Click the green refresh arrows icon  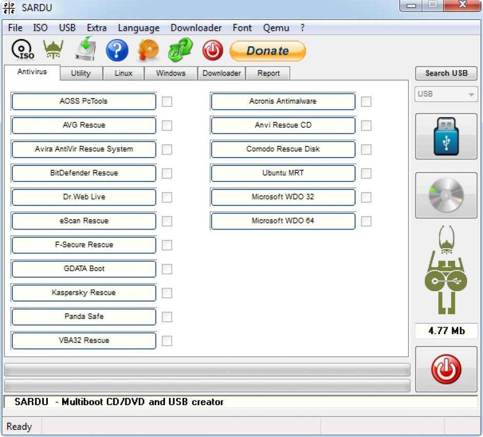180,49
